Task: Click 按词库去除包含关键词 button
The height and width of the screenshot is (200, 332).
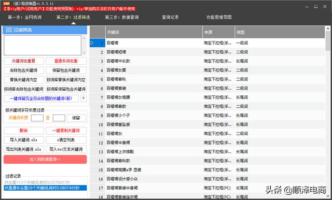Action: 24,89
